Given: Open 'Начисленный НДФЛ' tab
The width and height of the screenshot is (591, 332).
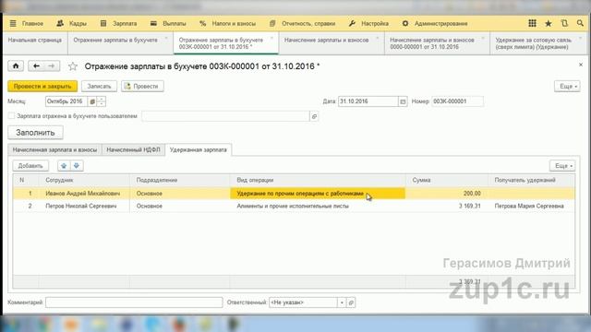Looking at the screenshot, I should point(133,149).
